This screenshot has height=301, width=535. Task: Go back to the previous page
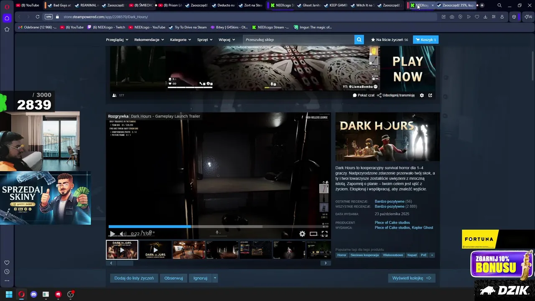tap(19, 17)
